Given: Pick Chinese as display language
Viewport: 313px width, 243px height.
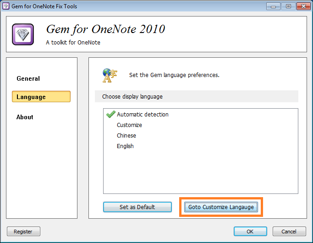Looking at the screenshot, I should (126, 136).
